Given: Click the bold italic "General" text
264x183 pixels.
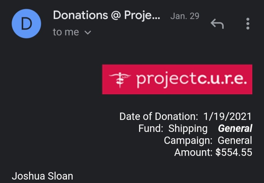Looking at the screenshot, I should click(235, 129).
